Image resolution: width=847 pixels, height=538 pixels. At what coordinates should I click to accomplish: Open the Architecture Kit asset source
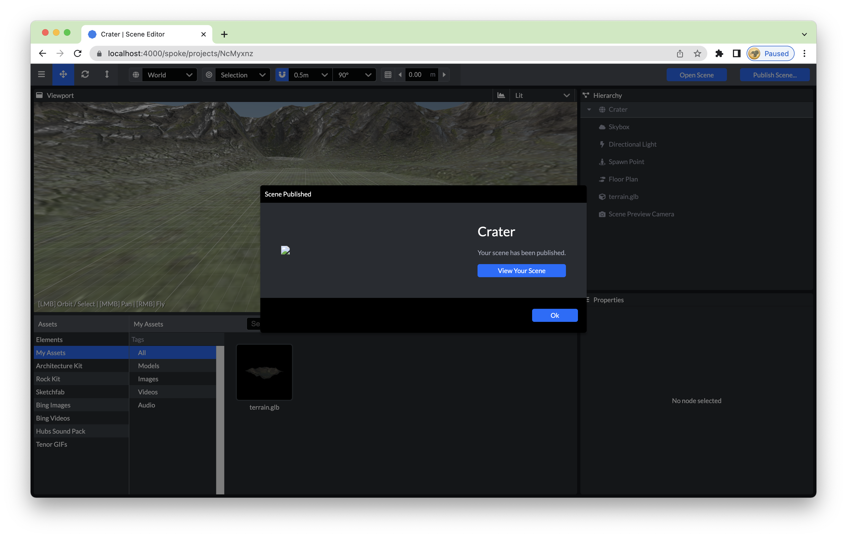click(81, 365)
